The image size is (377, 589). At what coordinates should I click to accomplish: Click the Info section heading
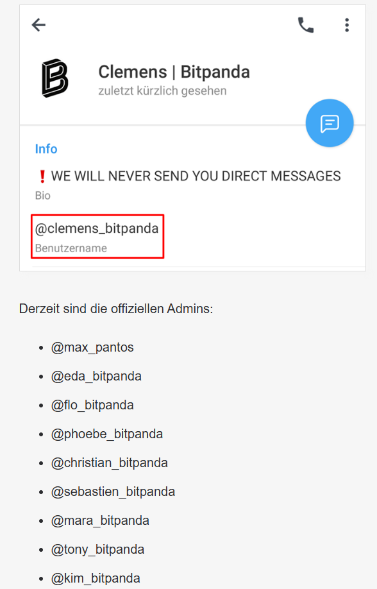pyautogui.click(x=46, y=149)
